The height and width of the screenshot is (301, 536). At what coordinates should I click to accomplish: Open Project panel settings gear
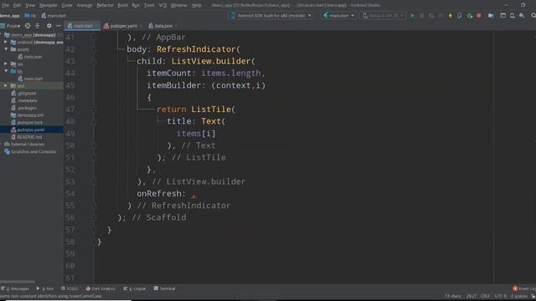[x=49, y=26]
